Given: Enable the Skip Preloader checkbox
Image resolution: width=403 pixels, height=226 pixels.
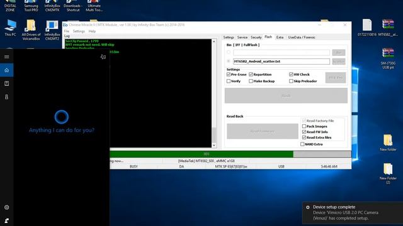Looking at the screenshot, I should (x=291, y=81).
